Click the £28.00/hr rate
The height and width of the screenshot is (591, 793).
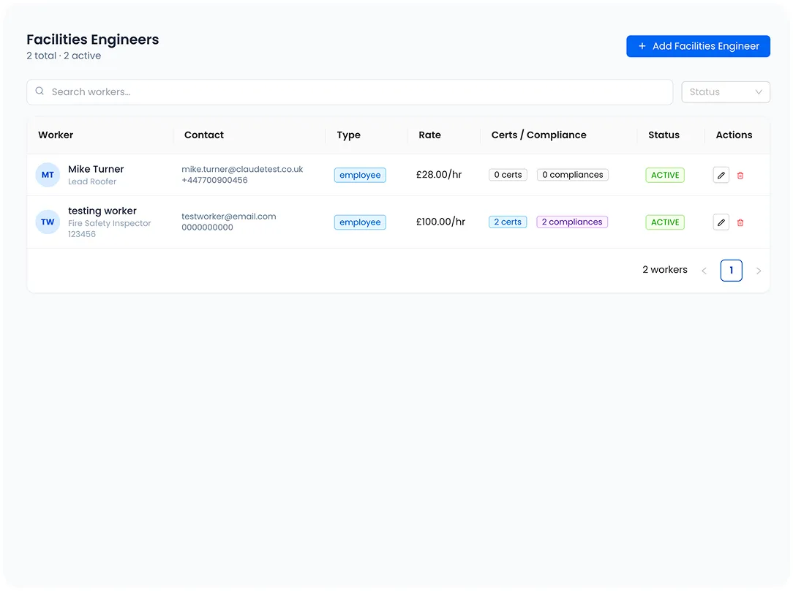click(439, 175)
